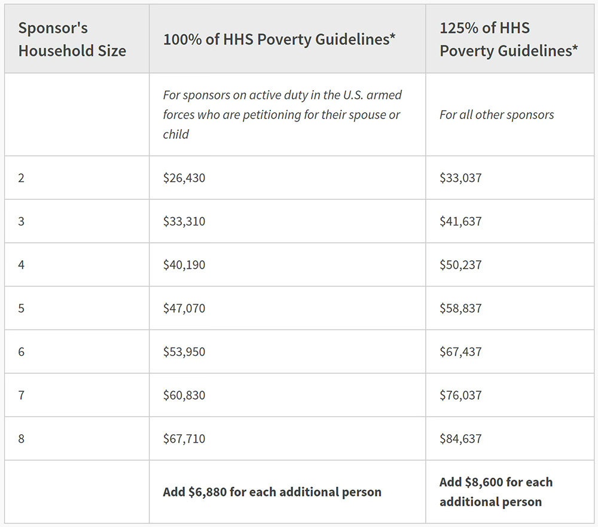Click the $40,190 cell
The height and width of the screenshot is (527, 598).
184,265
